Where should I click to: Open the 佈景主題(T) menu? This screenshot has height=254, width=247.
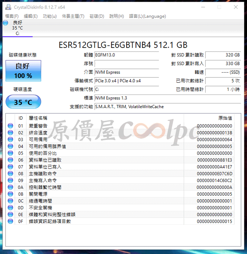click(73, 16)
